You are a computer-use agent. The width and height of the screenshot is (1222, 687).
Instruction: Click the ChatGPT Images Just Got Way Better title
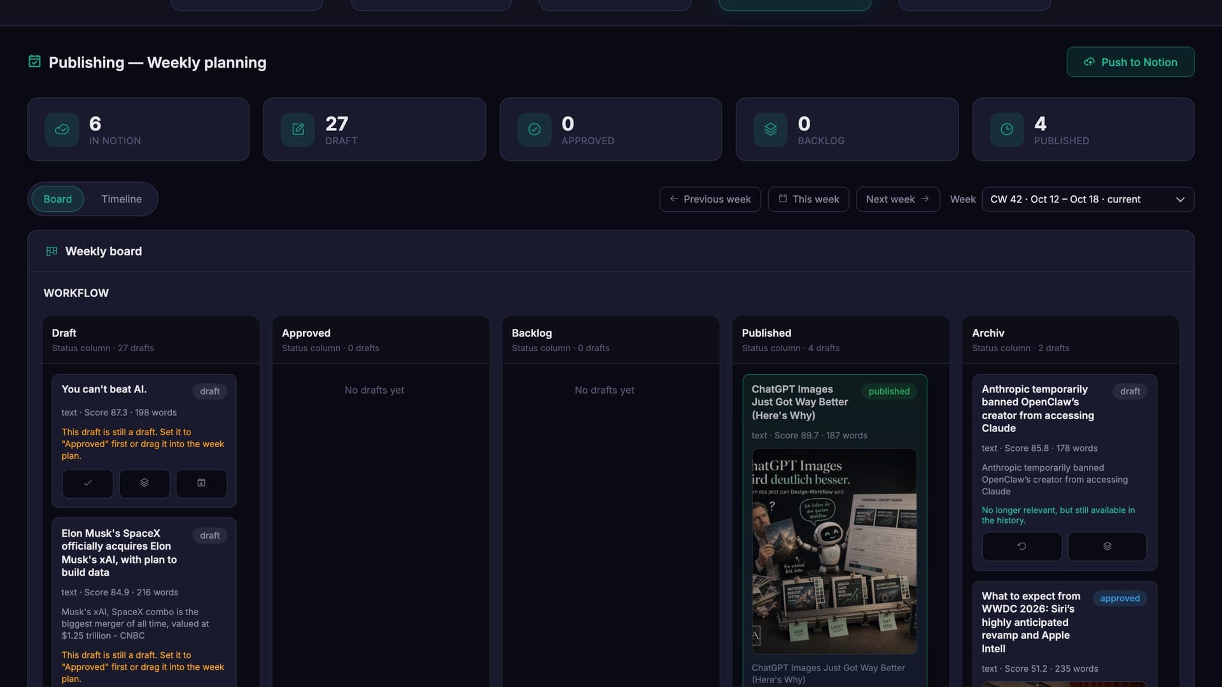799,402
